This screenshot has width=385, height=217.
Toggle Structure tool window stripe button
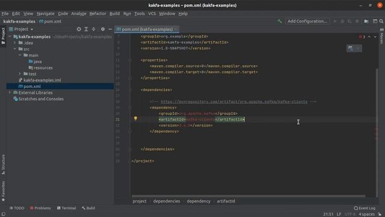(x=3, y=165)
